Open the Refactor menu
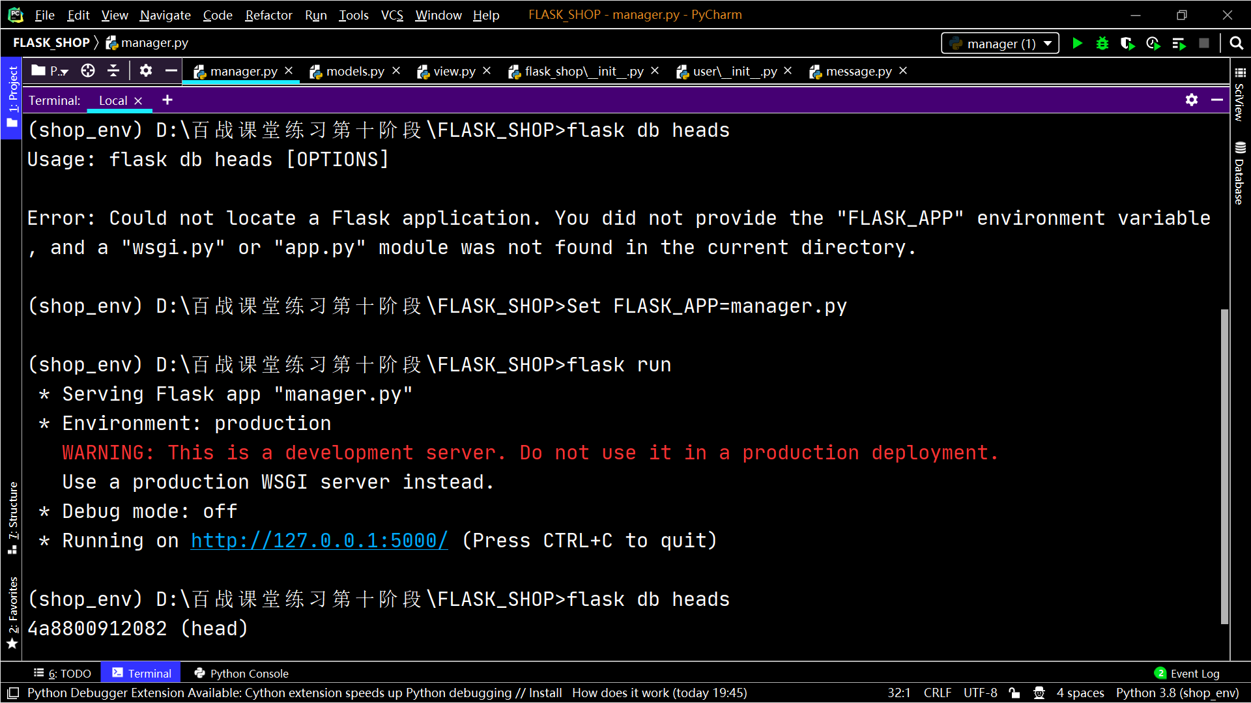The height and width of the screenshot is (703, 1251). pyautogui.click(x=268, y=15)
